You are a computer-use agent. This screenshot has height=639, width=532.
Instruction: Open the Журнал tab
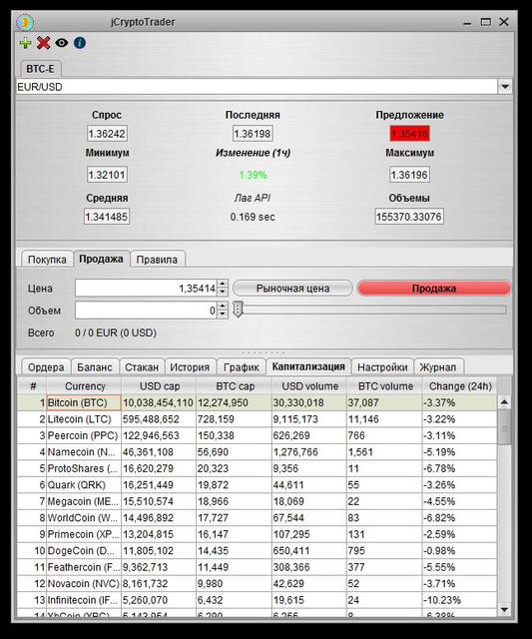pos(438,366)
